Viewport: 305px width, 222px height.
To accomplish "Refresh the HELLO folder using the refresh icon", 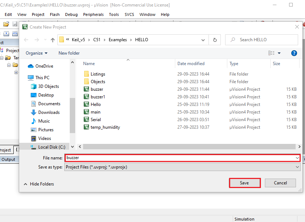I will [215, 40].
